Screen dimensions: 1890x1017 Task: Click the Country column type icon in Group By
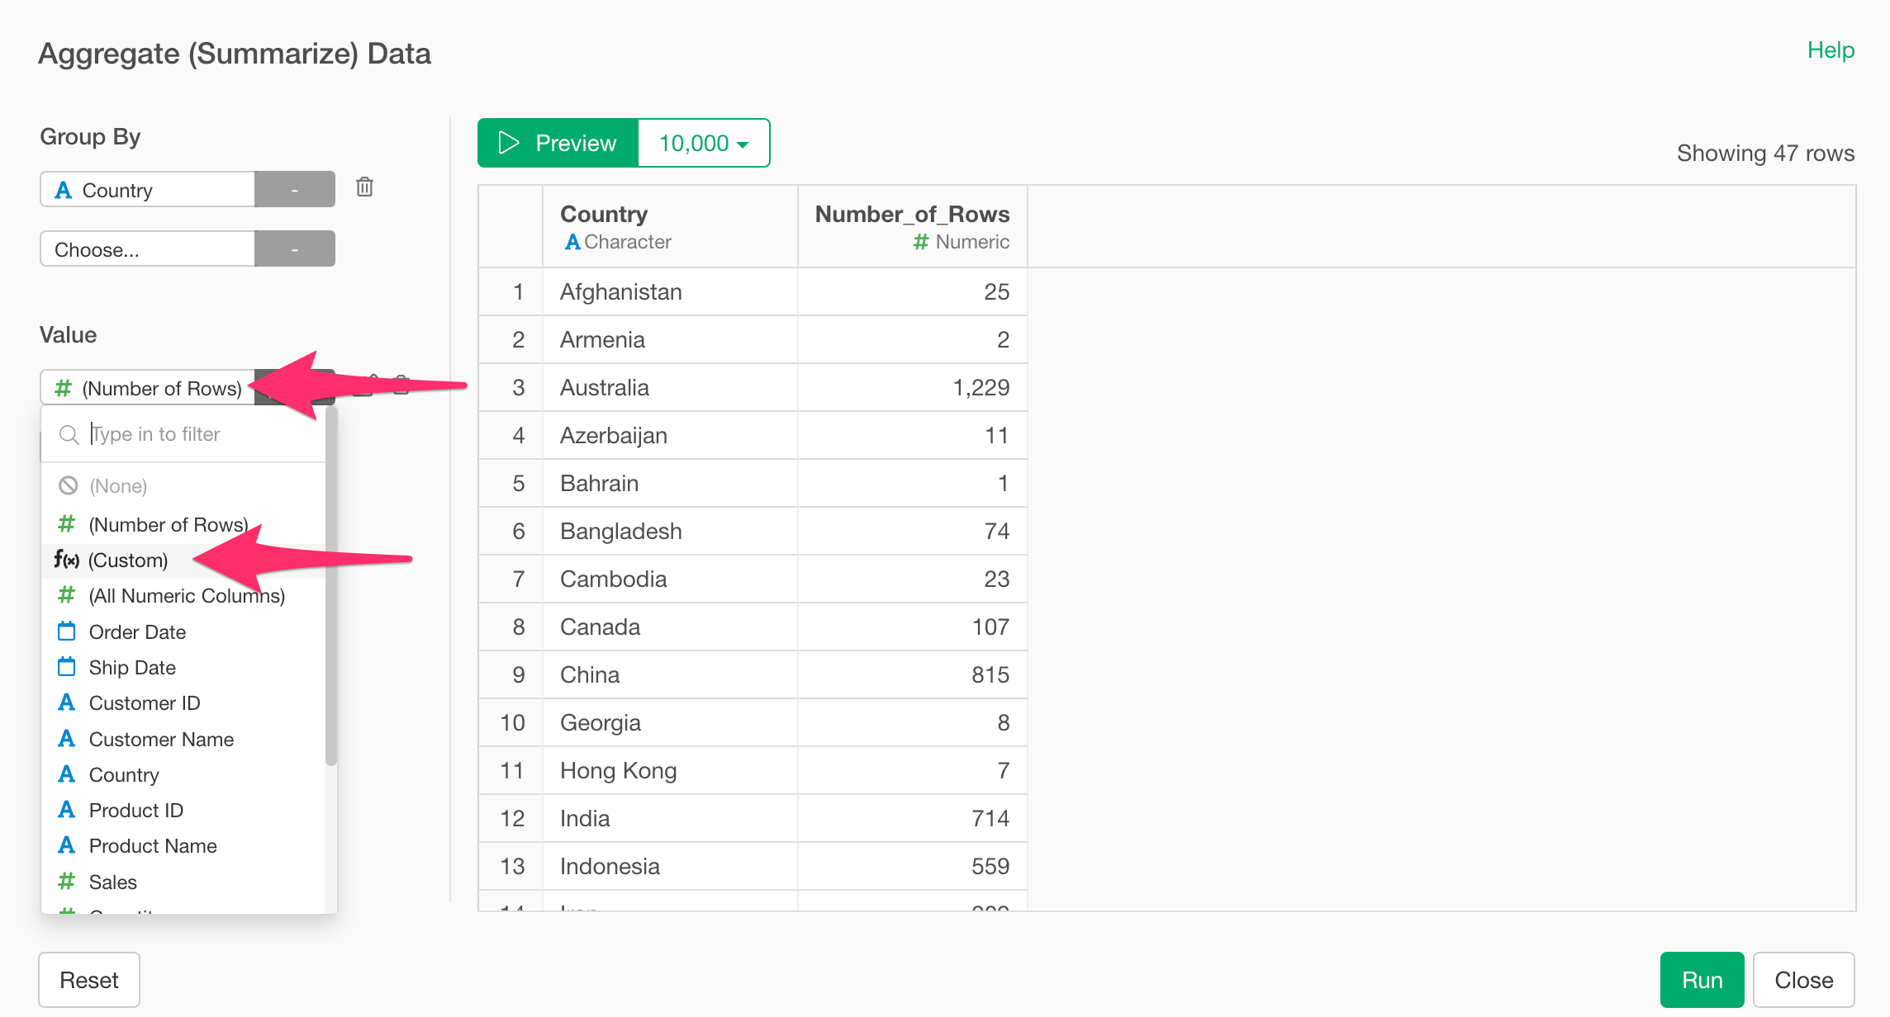click(x=64, y=191)
